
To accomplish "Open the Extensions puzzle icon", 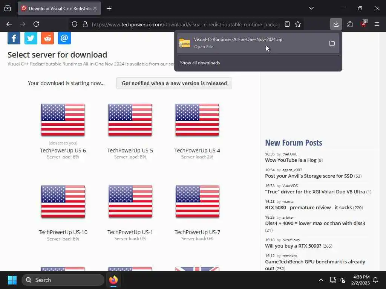I will pos(350,24).
